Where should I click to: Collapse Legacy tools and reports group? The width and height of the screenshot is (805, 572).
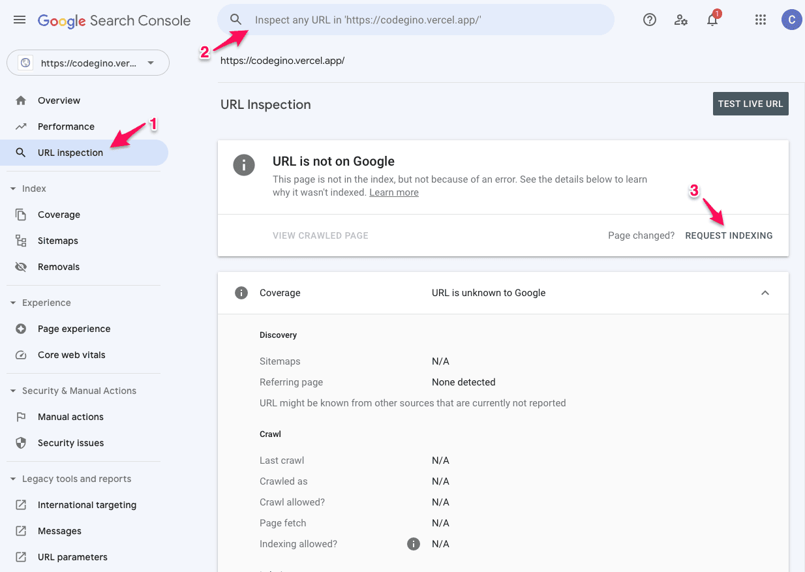12,479
